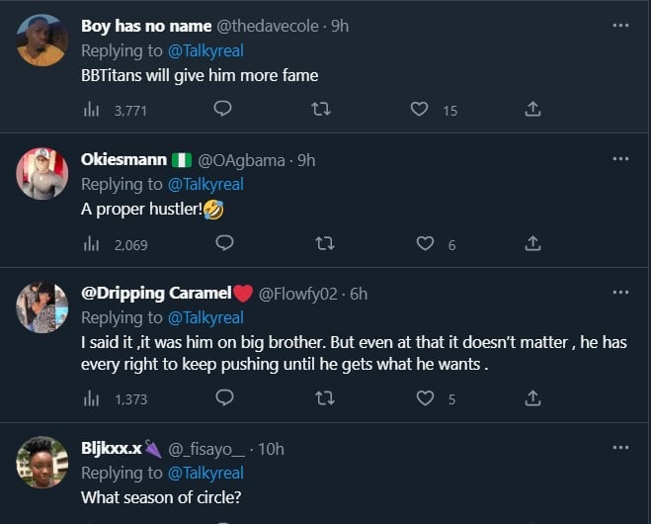Open the @thedavecole profile handle
Image resolution: width=651 pixels, height=524 pixels.
pos(272,27)
